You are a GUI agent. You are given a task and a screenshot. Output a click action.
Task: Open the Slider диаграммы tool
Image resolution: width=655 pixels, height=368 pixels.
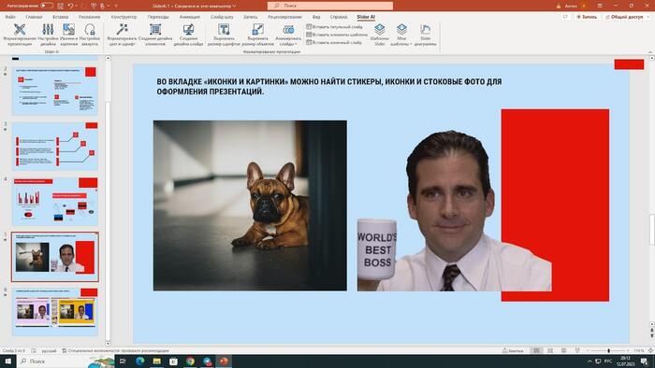tap(425, 35)
